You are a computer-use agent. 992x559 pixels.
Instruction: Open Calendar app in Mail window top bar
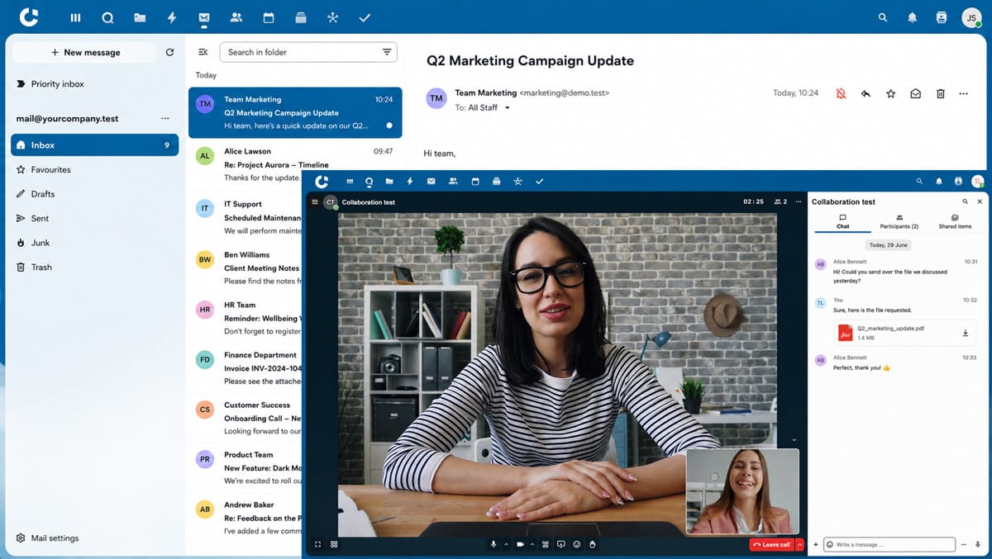coord(269,17)
